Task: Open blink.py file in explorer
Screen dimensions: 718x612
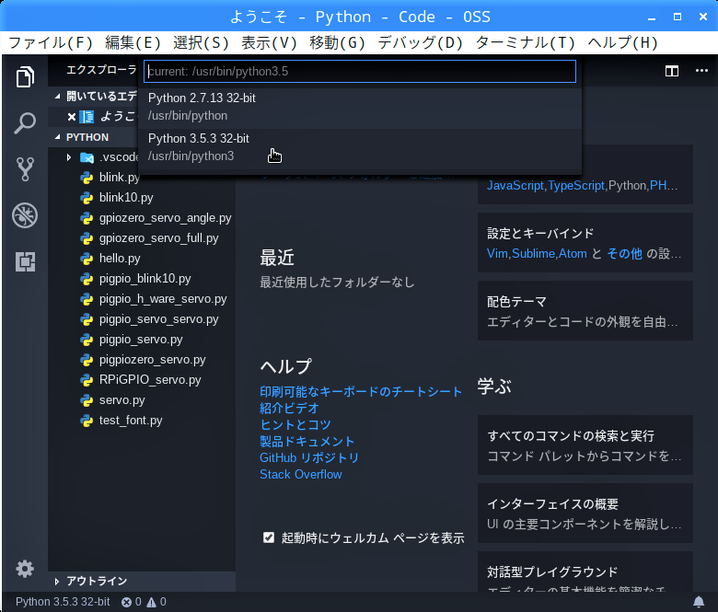Action: click(119, 177)
